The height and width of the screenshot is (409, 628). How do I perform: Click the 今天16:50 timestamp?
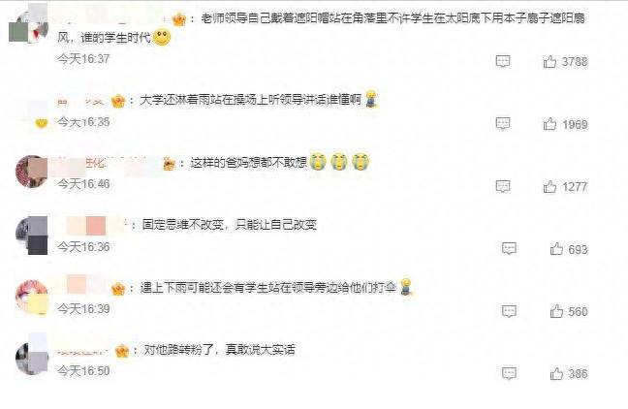point(83,371)
